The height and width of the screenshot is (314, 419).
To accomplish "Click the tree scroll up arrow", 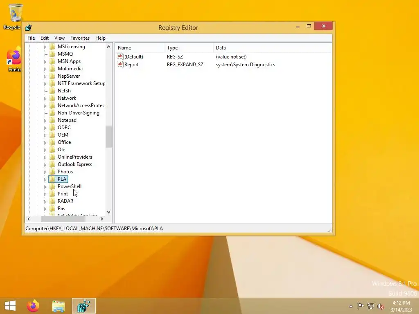I will click(x=108, y=47).
